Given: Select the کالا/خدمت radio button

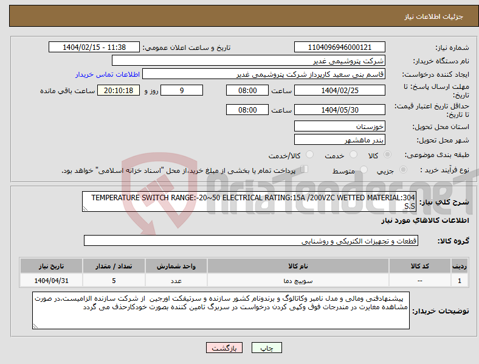Looking at the screenshot, I should click(310, 155).
